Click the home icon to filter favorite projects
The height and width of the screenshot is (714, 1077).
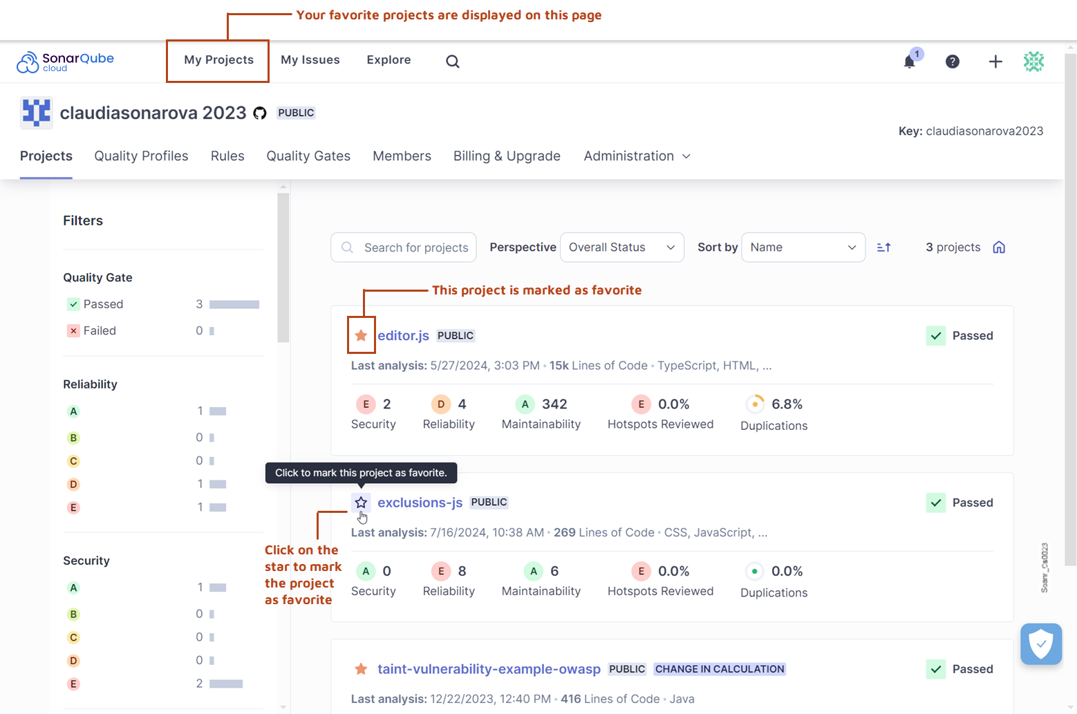pyautogui.click(x=998, y=247)
